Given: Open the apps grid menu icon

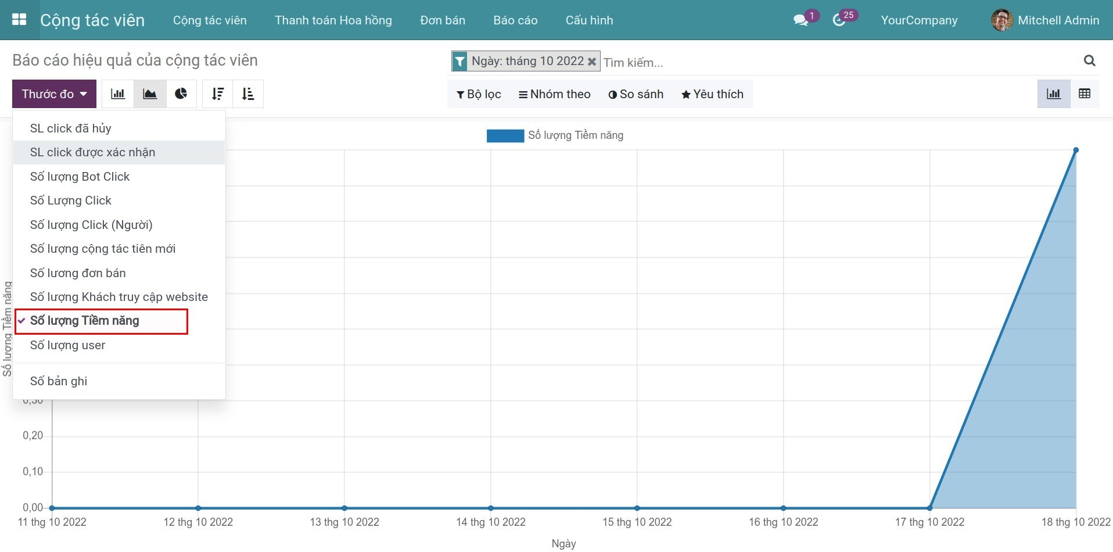Looking at the screenshot, I should [19, 20].
